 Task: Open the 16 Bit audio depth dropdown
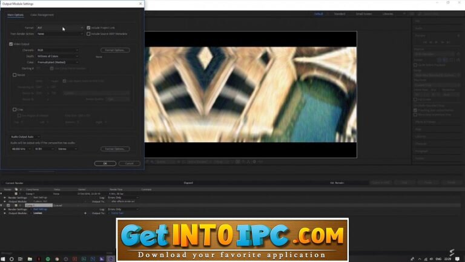[x=44, y=149]
